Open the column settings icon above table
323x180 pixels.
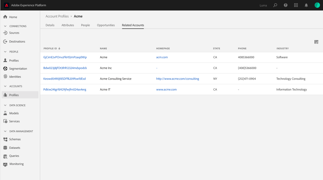click(317, 42)
